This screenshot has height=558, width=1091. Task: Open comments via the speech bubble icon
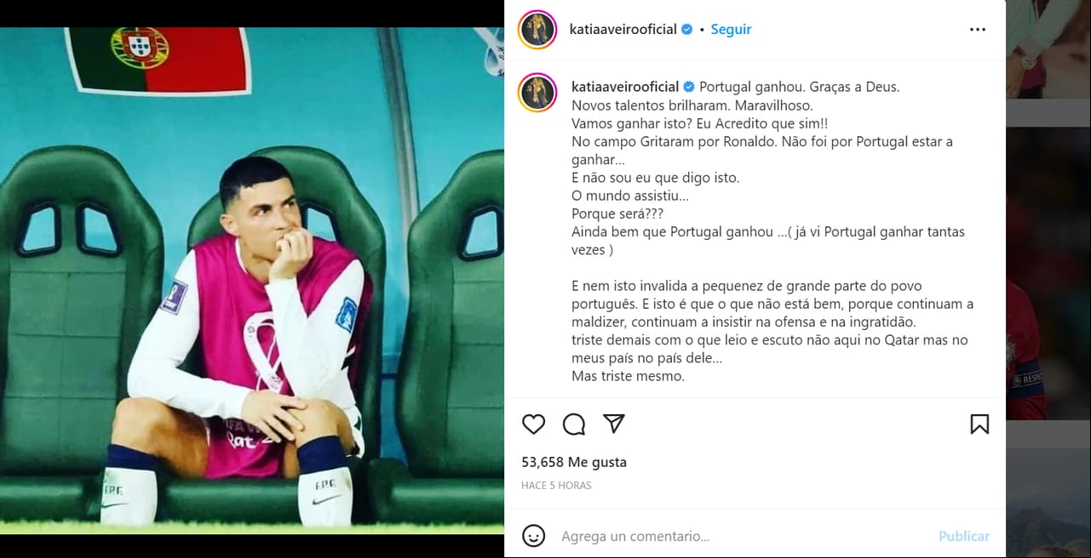[574, 424]
